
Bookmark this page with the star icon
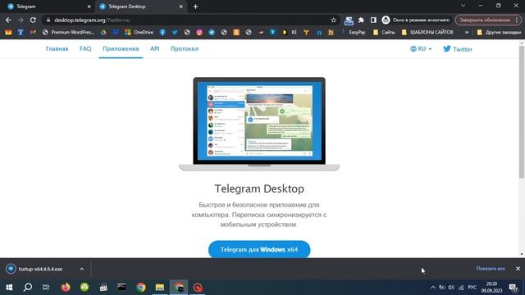click(x=334, y=20)
